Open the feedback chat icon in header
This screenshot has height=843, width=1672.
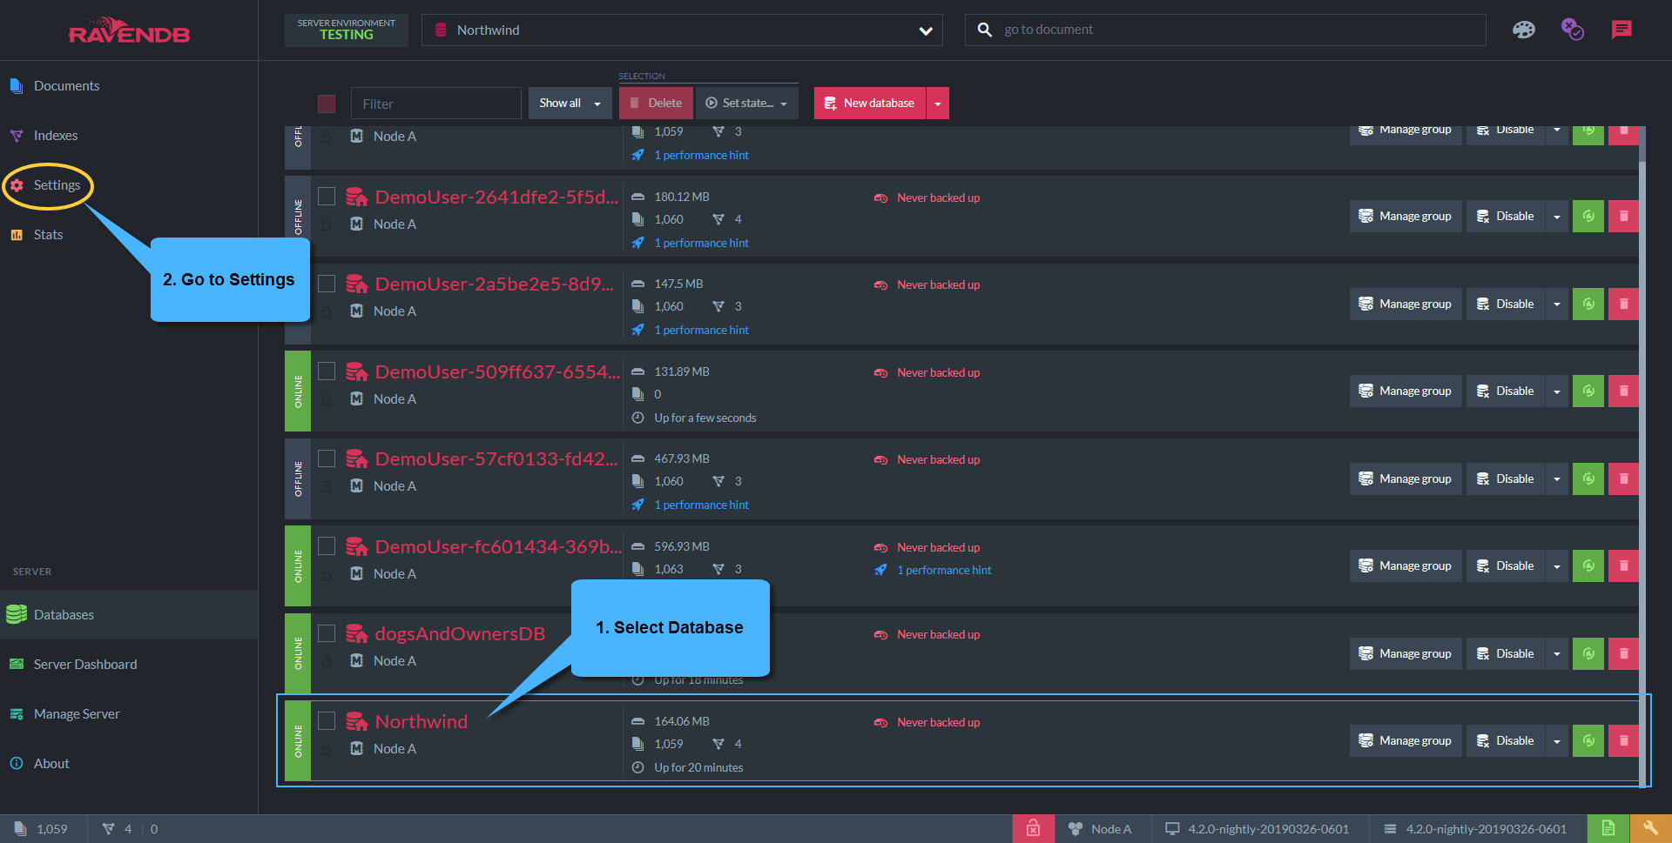pos(1621,30)
